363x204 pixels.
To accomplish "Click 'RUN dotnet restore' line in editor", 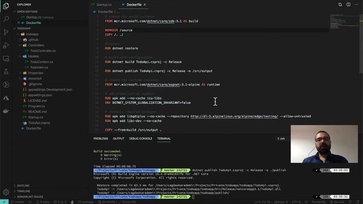I will [x=121, y=48].
